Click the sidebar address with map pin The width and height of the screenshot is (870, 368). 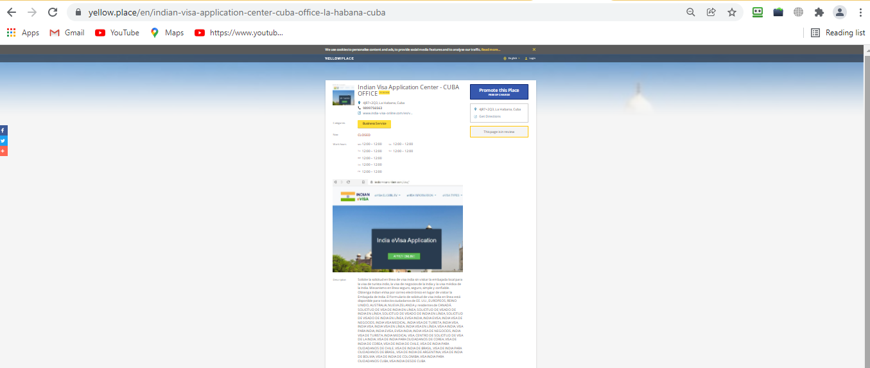pyautogui.click(x=497, y=109)
